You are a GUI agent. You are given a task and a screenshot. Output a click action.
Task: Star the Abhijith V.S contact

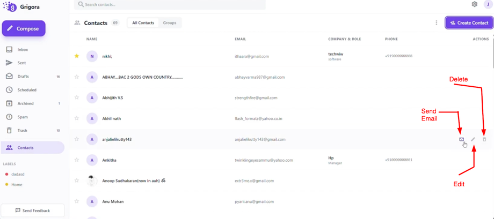point(76,97)
